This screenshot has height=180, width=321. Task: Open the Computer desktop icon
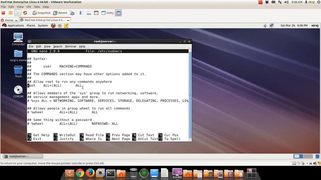18,39
